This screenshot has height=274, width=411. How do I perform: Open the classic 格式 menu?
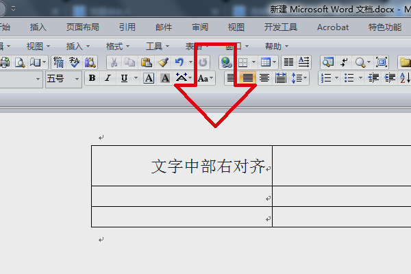pos(118,47)
